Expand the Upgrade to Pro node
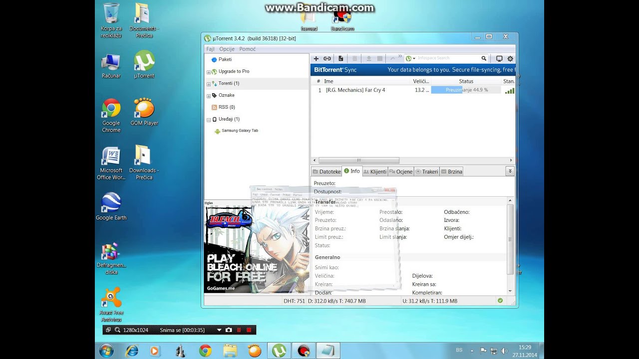The image size is (639, 359). pyautogui.click(x=209, y=72)
